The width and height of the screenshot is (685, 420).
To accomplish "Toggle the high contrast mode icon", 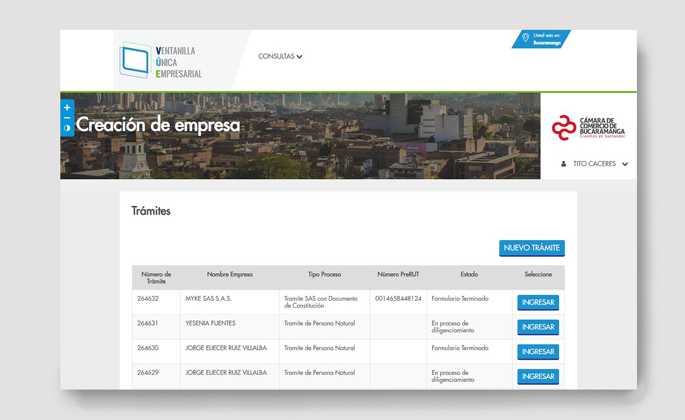I will (x=67, y=128).
